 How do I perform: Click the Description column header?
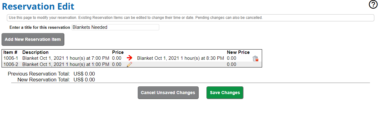coord(35,52)
